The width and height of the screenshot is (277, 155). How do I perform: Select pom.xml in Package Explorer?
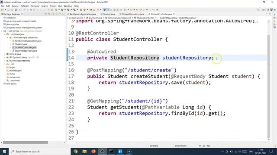pyautogui.click(x=16, y=81)
